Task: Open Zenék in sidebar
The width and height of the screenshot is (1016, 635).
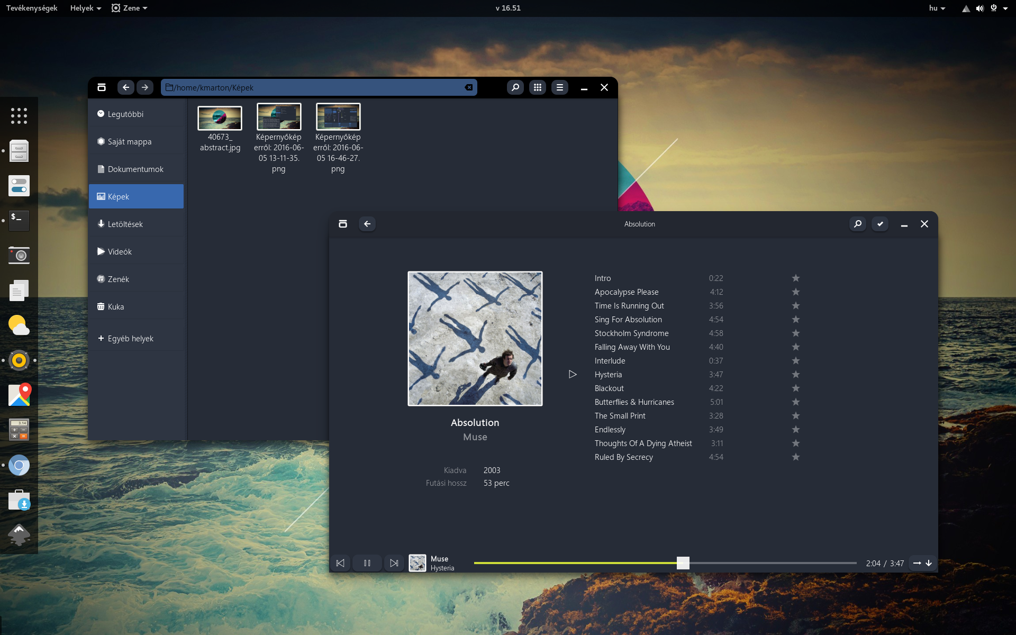Action: tap(137, 279)
